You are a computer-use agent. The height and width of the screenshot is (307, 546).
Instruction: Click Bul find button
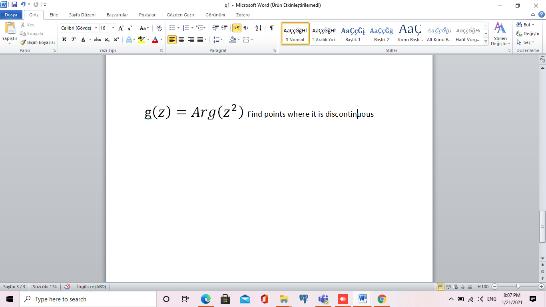526,25
